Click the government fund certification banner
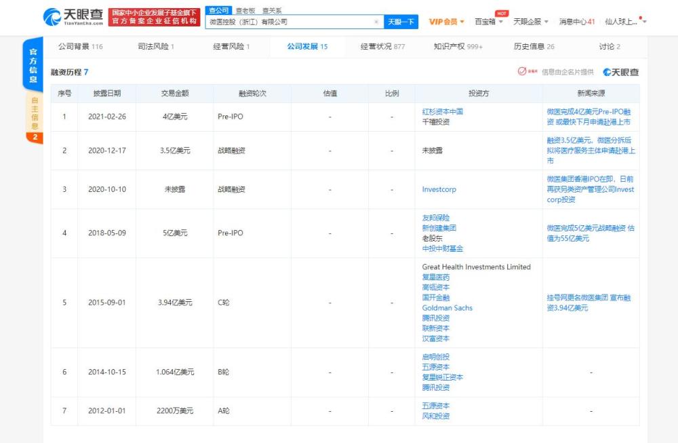 [x=155, y=17]
